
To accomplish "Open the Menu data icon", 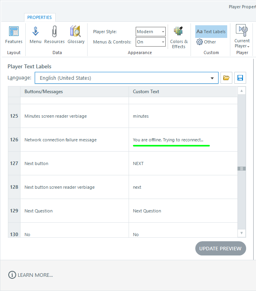I will point(36,35).
